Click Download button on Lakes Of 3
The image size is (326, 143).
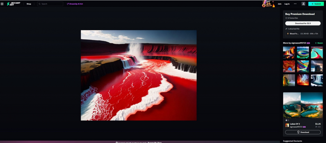coord(303,132)
